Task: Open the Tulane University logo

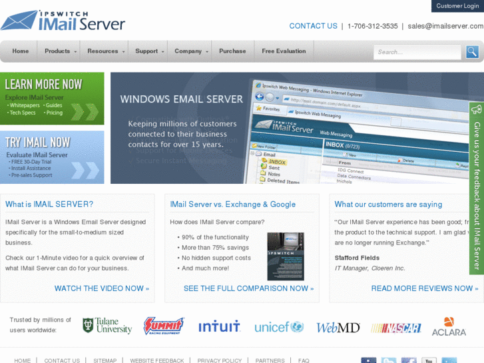Action: [x=107, y=326]
